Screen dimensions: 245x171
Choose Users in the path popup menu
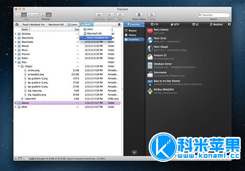tap(96, 29)
